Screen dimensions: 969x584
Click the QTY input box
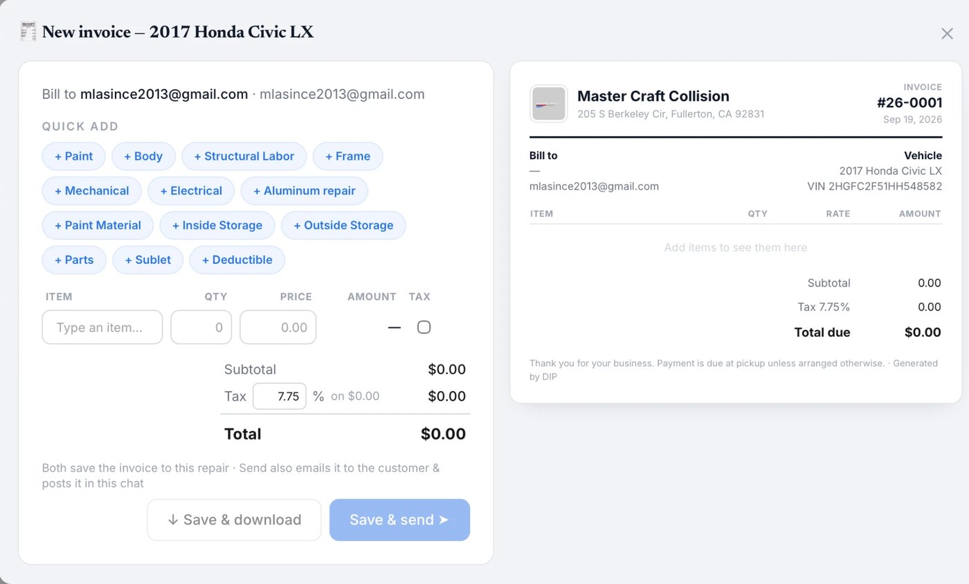click(x=201, y=327)
